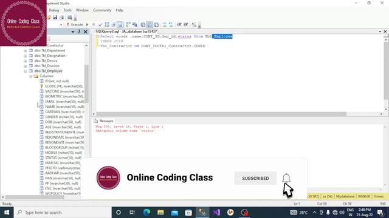Click '0 rows' in the status bar
This screenshot has height=218, width=389.
[379, 196]
